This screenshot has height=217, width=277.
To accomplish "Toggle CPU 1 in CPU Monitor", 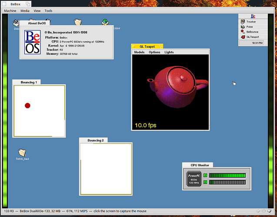I will coord(205,175).
